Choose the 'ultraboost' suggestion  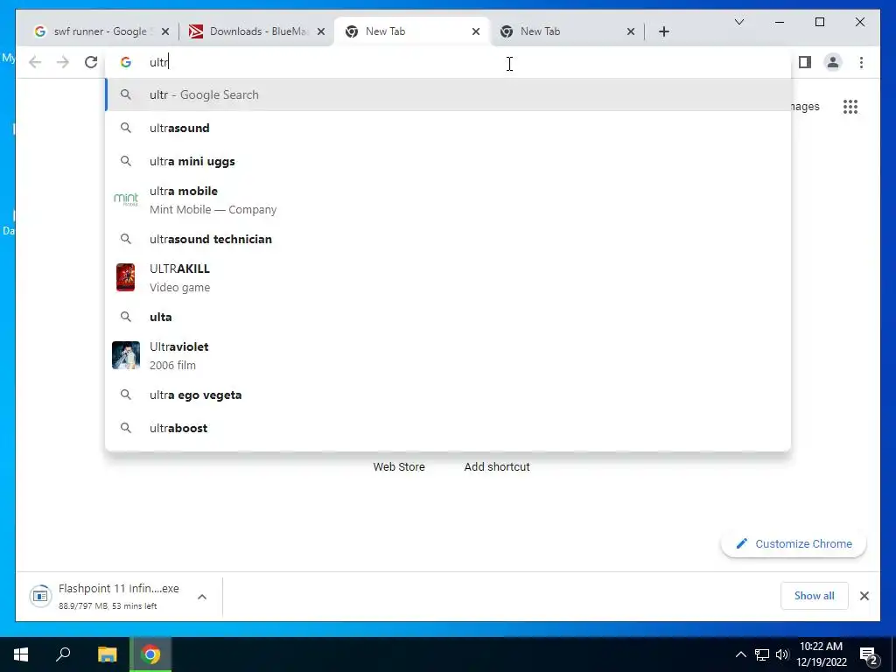448,428
